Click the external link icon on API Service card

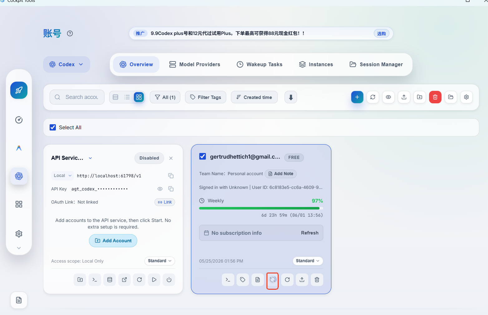pos(124,280)
